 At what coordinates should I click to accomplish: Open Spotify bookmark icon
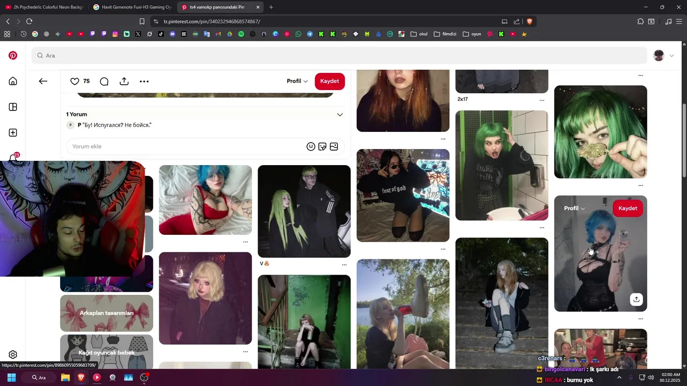(x=241, y=34)
